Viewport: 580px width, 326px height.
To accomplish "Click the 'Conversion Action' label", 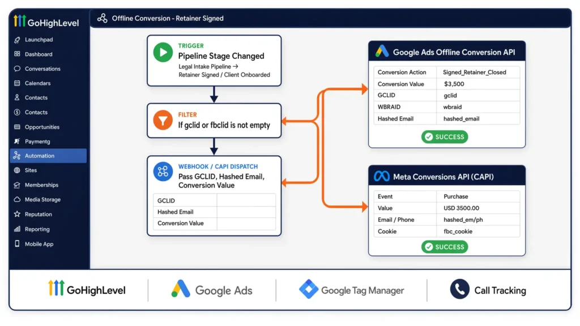I will point(402,72).
